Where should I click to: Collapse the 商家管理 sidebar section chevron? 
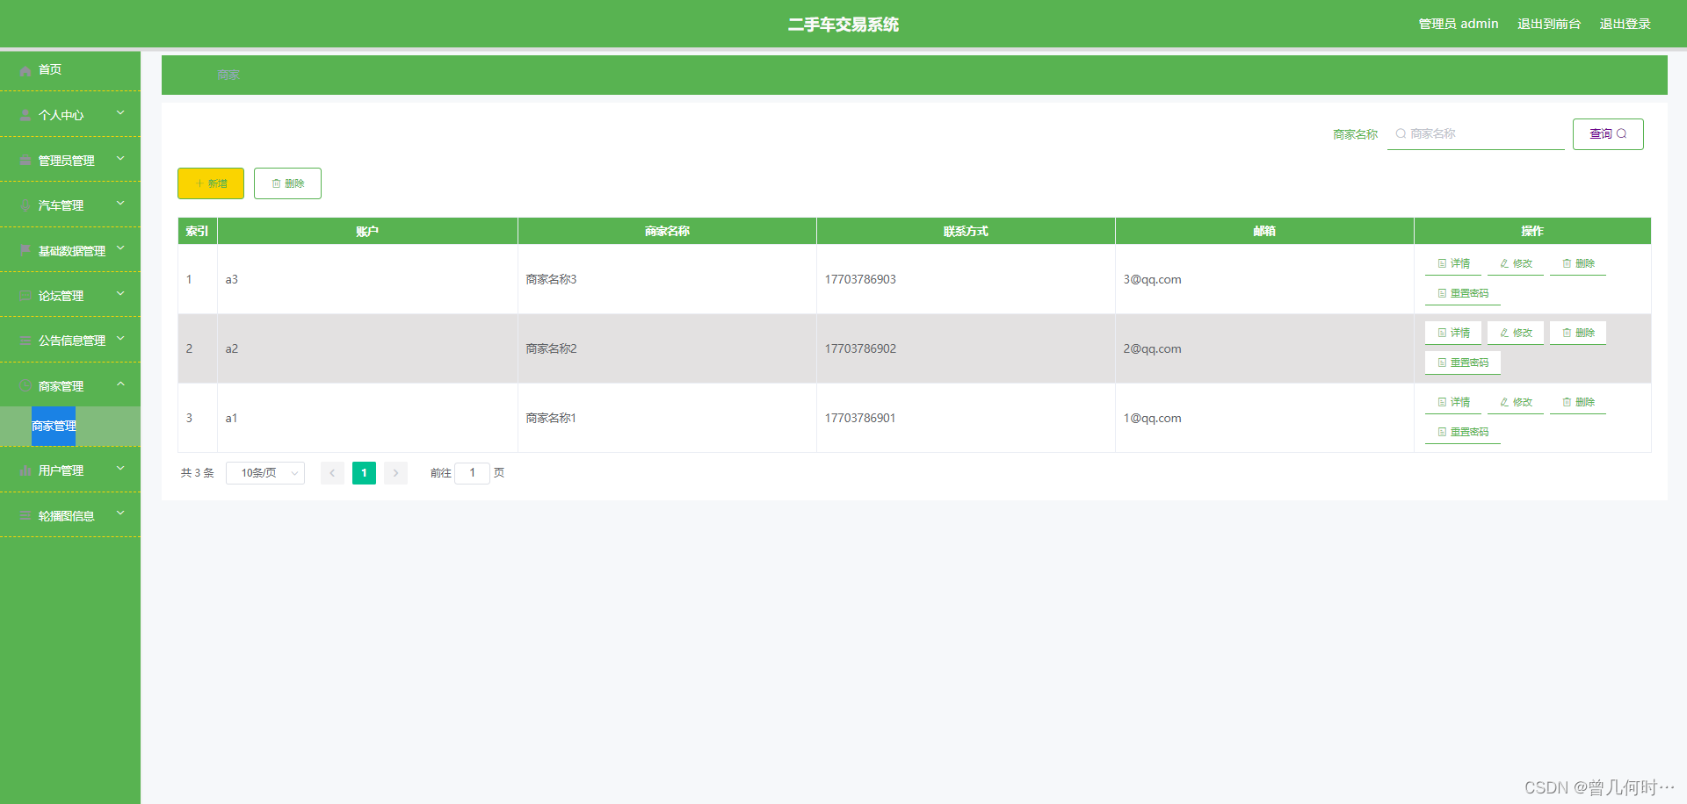(x=120, y=384)
